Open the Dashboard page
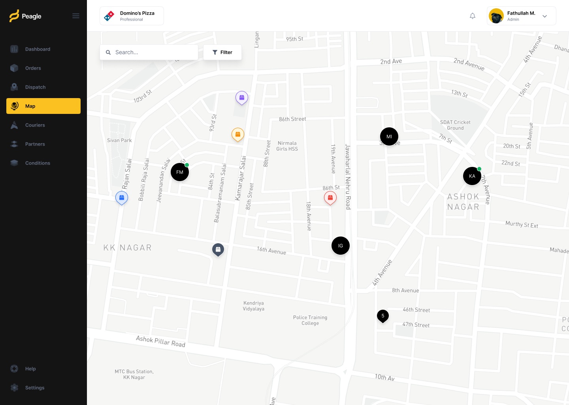569x405 pixels. point(43,49)
